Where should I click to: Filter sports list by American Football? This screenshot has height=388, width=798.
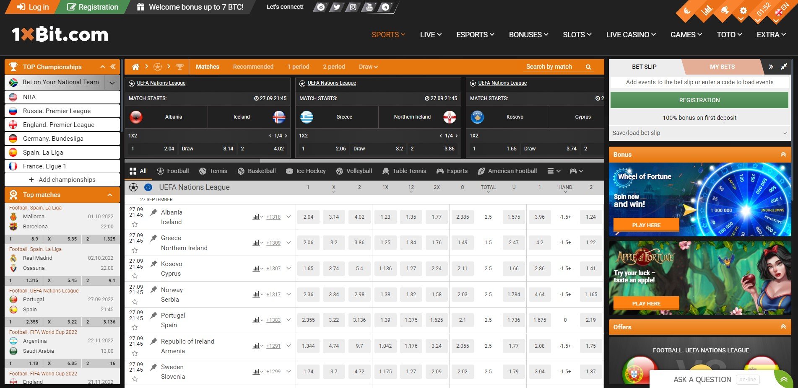[x=507, y=171]
